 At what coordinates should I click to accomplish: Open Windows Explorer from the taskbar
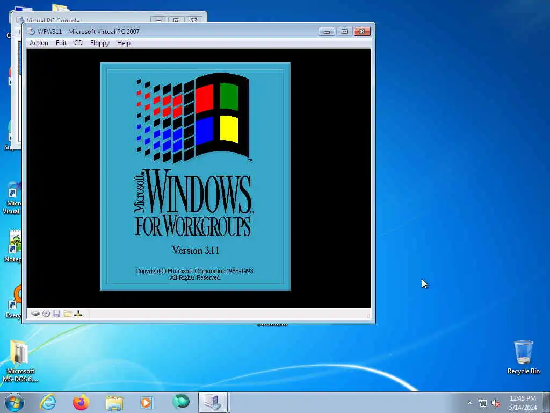point(114,402)
